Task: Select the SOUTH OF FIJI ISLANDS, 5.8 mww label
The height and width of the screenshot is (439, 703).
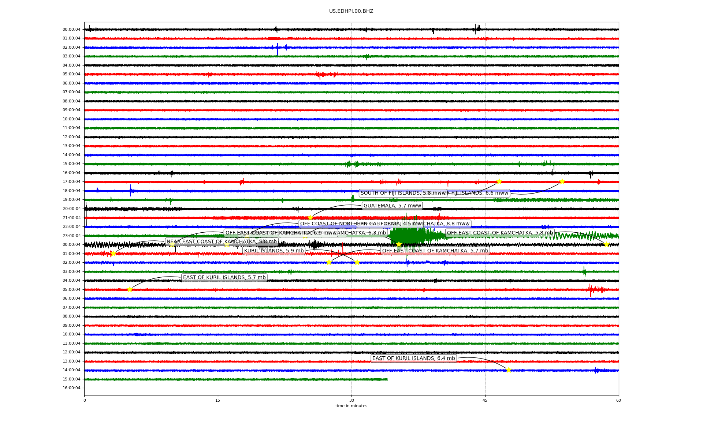Action: 403,193
